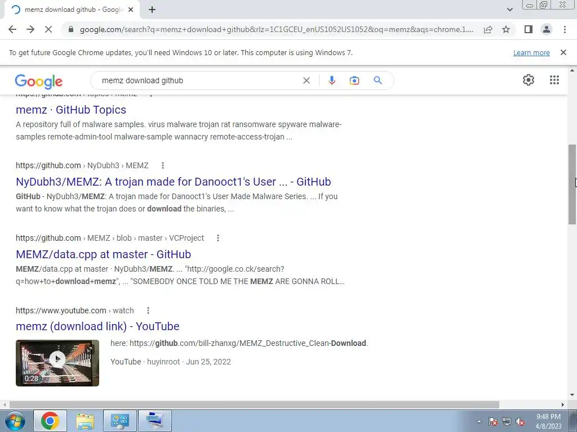Expand the tab search dropdown arrow
The height and width of the screenshot is (432, 577).
[x=509, y=10]
